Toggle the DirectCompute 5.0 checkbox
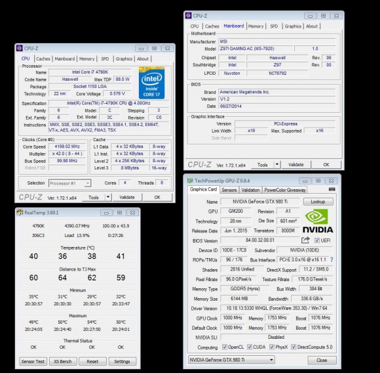This screenshot has height=373, width=380. tap(294, 347)
